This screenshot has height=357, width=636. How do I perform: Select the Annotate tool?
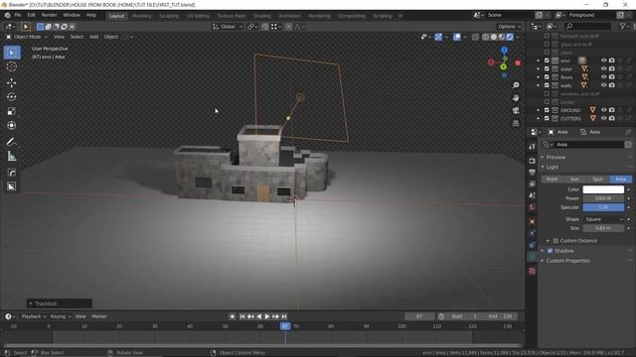click(12, 142)
